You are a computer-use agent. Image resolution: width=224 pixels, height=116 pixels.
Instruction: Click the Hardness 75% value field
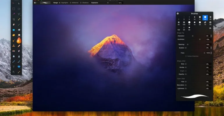209,39
